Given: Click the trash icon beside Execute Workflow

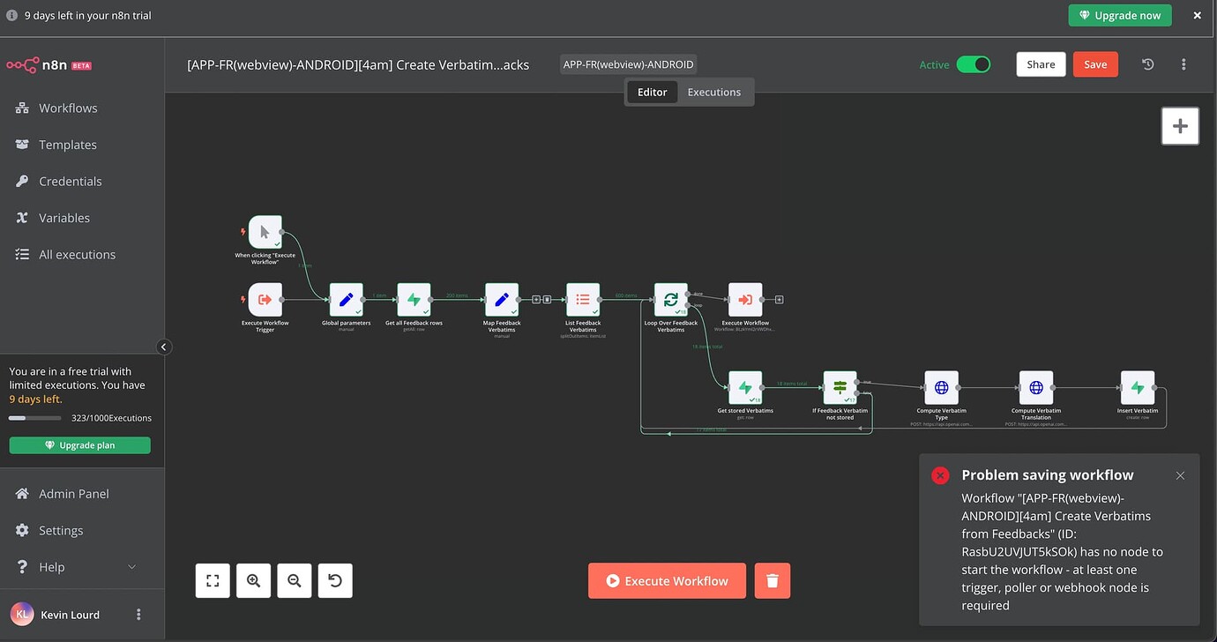Looking at the screenshot, I should click(772, 580).
